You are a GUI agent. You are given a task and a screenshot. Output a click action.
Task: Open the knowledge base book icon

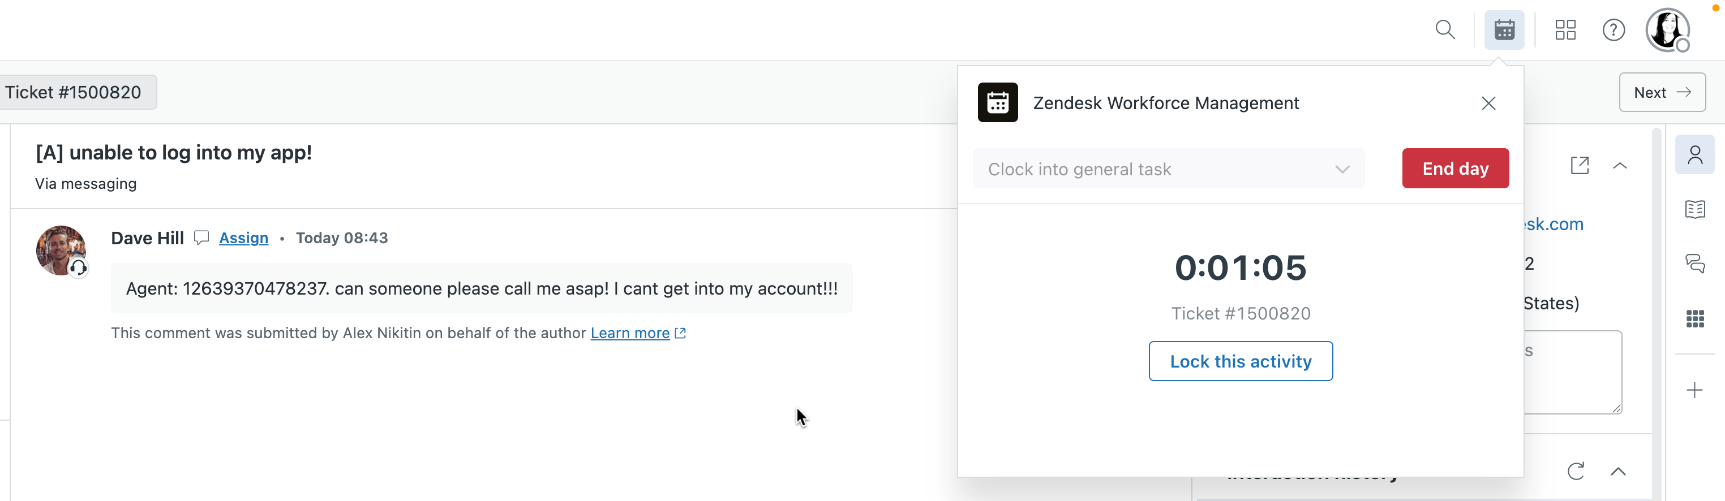[1694, 209]
